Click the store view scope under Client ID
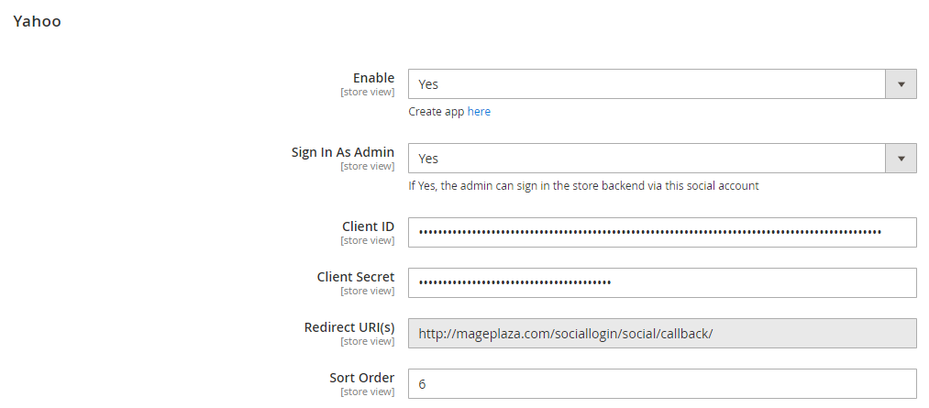The image size is (929, 408). [367, 241]
